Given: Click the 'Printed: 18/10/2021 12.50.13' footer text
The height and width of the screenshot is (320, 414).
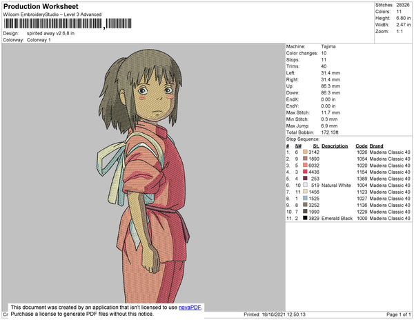Looking at the screenshot, I should pos(275,314).
